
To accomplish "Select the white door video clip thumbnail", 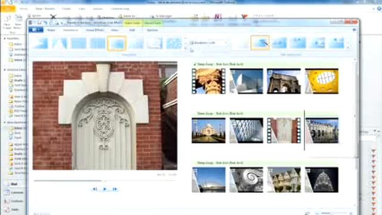I will tap(284, 130).
